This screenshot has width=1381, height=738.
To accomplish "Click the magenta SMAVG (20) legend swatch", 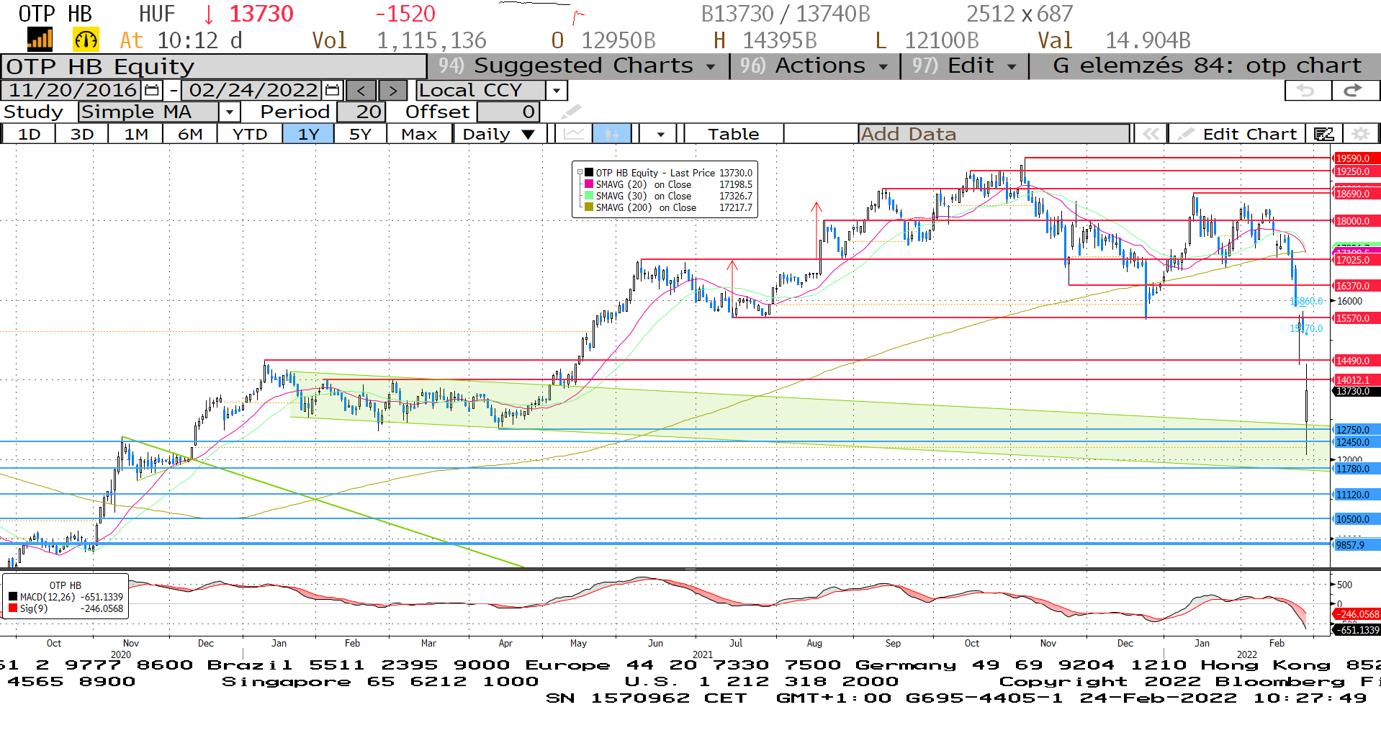I will click(589, 184).
